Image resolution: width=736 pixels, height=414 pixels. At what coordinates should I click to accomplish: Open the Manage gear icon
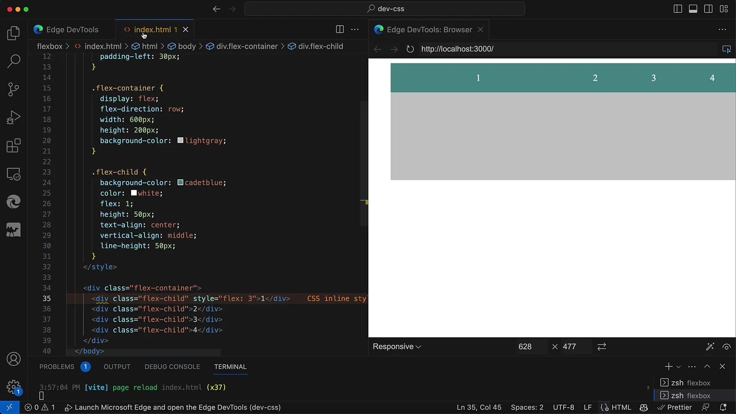click(14, 387)
